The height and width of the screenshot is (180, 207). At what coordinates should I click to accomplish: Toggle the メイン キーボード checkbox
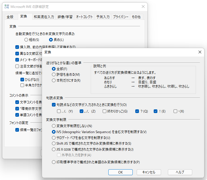(x=17, y=60)
